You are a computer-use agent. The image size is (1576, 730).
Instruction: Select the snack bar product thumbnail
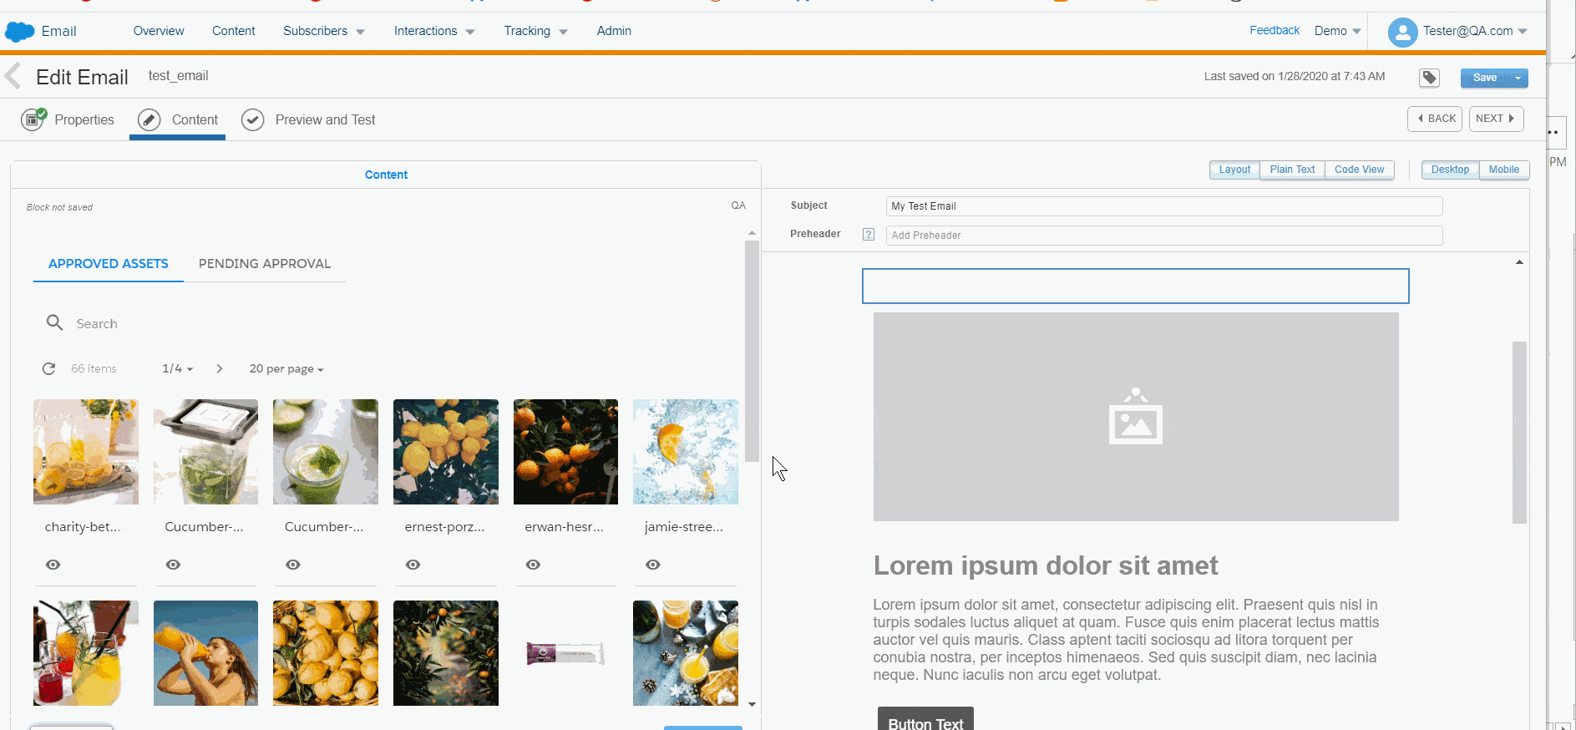(565, 653)
